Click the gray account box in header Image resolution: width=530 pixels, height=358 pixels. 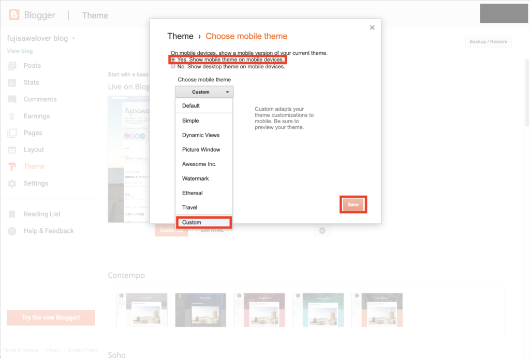tap(504, 13)
